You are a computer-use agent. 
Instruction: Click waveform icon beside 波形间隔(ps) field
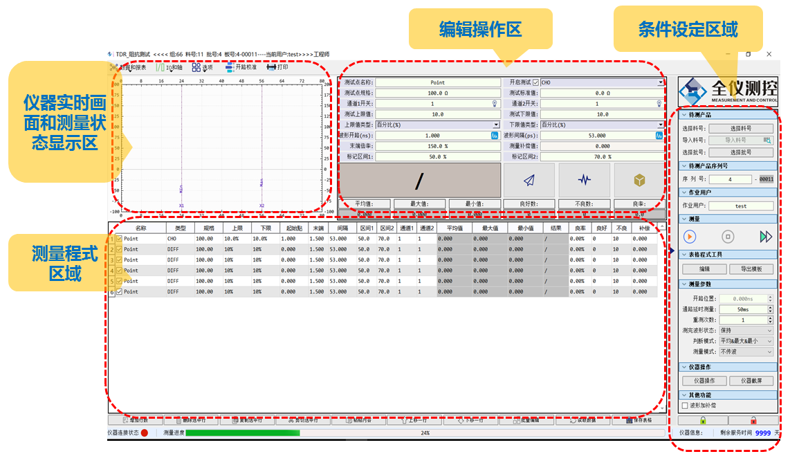point(660,136)
